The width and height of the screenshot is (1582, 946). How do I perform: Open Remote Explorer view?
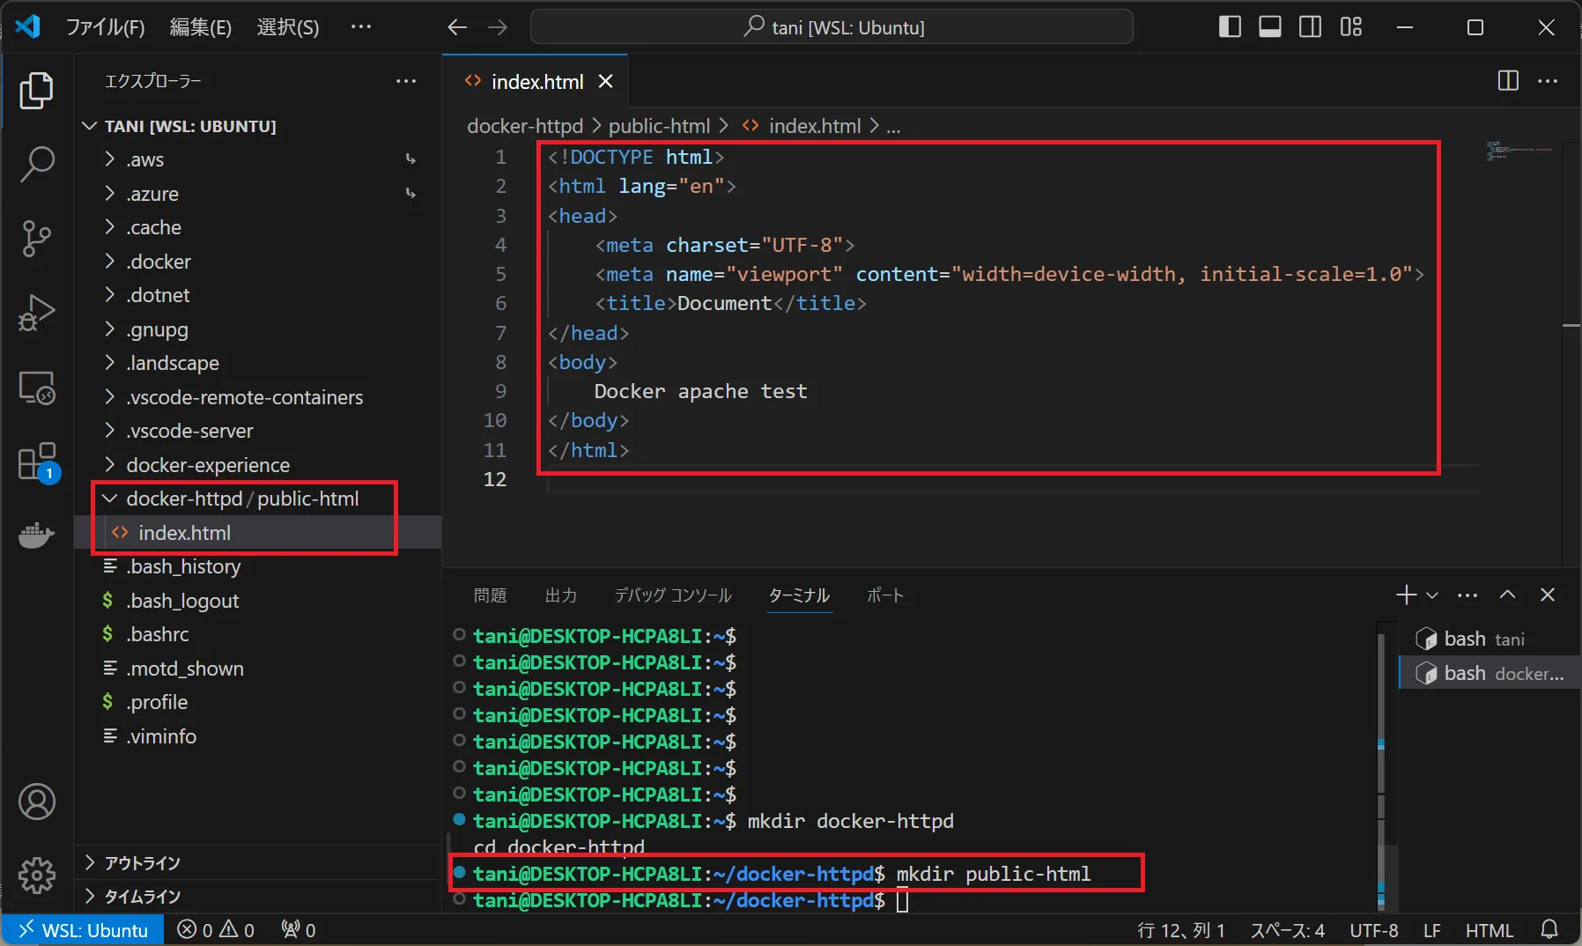[36, 388]
